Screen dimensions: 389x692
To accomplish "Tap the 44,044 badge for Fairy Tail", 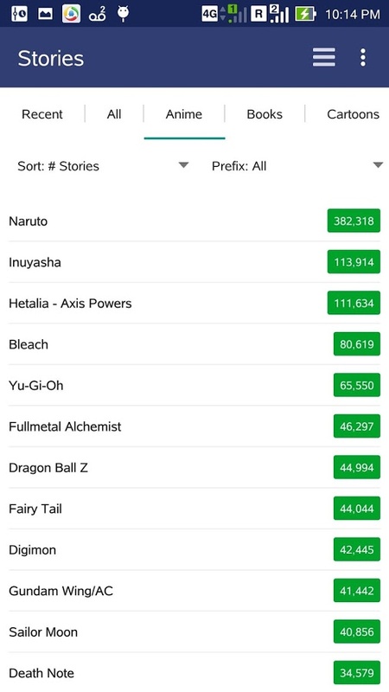I will (357, 509).
